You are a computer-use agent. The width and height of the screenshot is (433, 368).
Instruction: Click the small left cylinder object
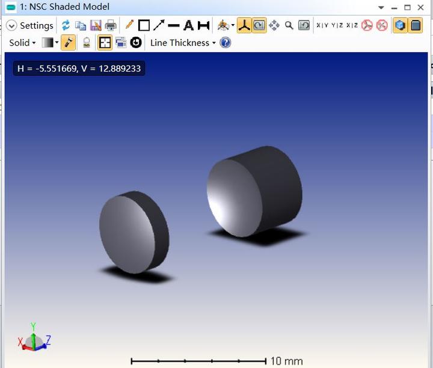point(134,232)
